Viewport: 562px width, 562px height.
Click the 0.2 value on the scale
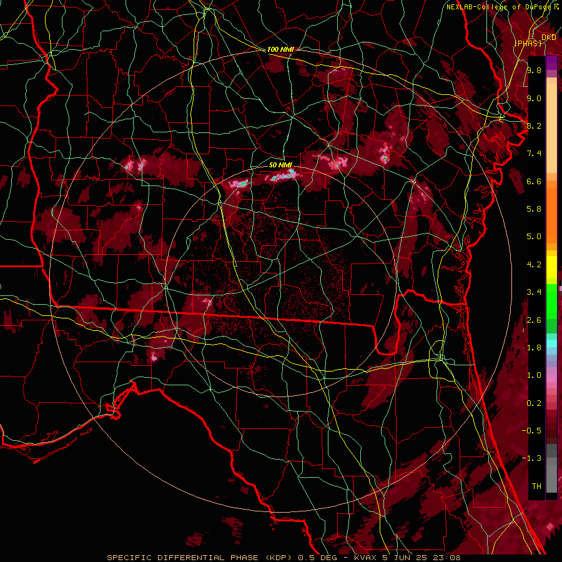pyautogui.click(x=534, y=403)
